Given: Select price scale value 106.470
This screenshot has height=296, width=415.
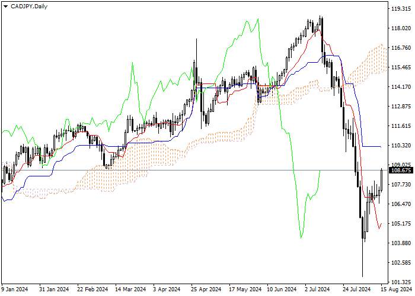Looking at the screenshot, I should pos(401,204).
